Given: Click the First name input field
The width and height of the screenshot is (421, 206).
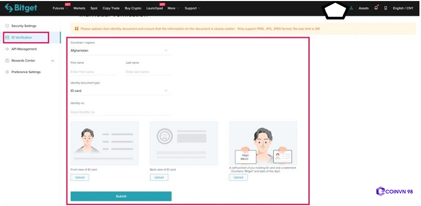Looking at the screenshot, I should 93,72.
